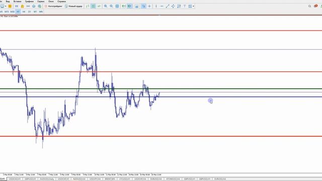Switch to AUDUSD,Daily chart tab
Screen dimensions: 322x181
(x=47, y=179)
